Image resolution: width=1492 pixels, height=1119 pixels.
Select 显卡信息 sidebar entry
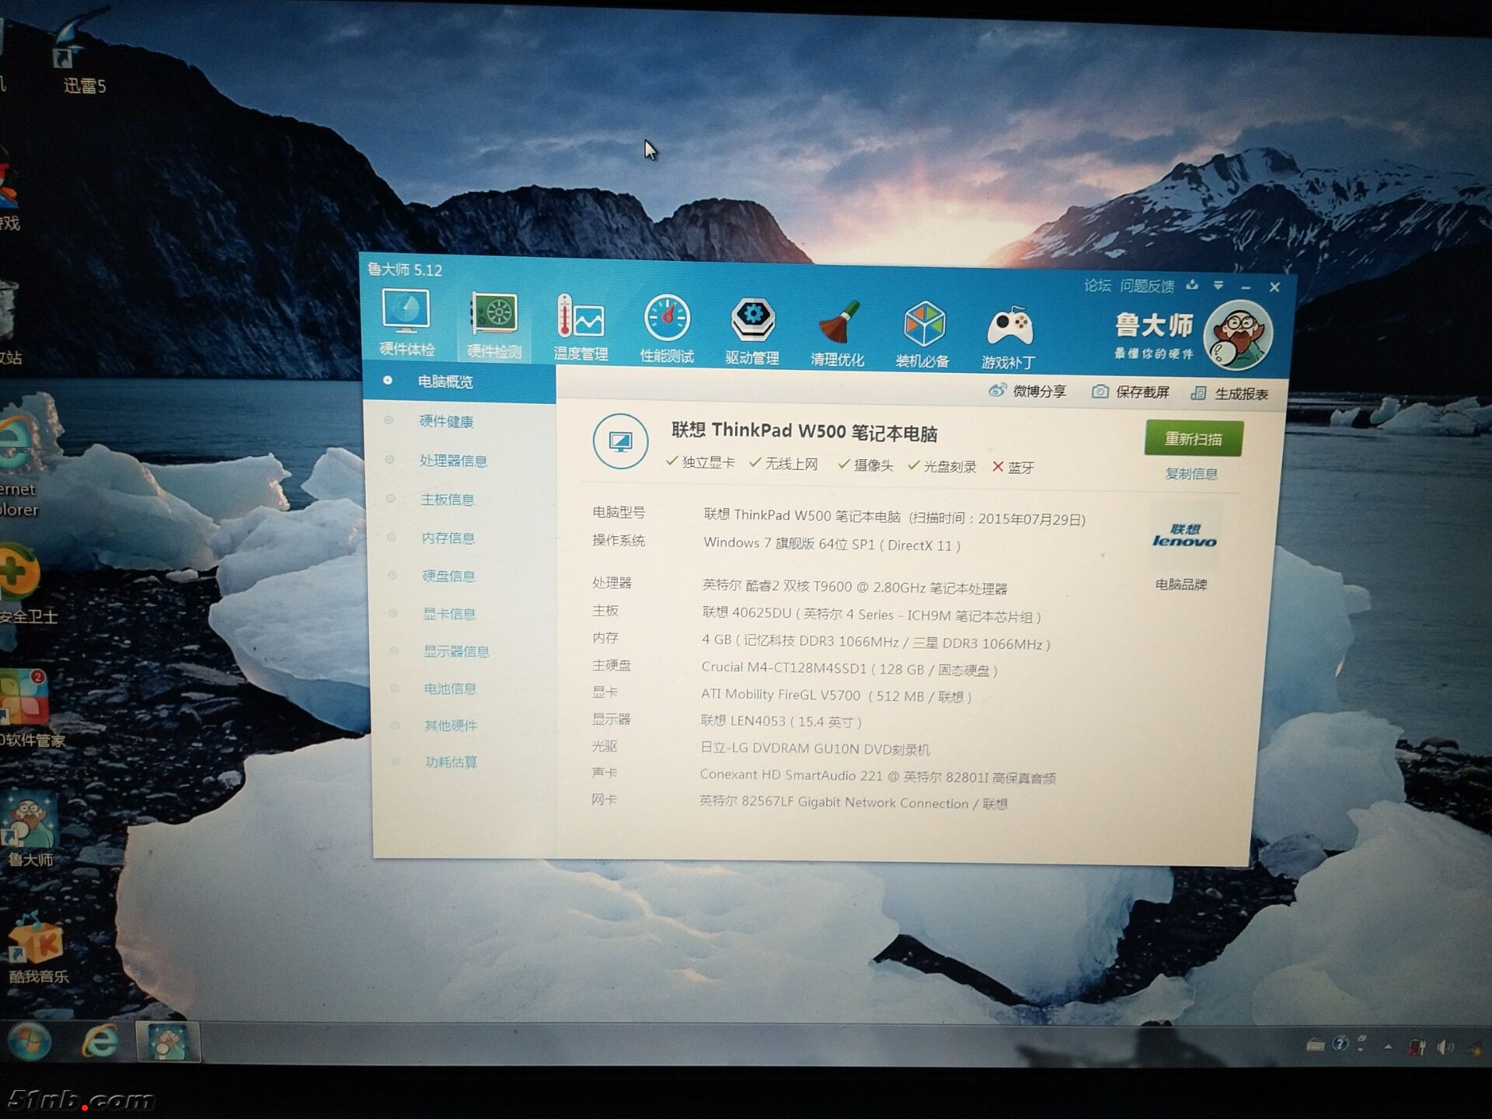[448, 614]
